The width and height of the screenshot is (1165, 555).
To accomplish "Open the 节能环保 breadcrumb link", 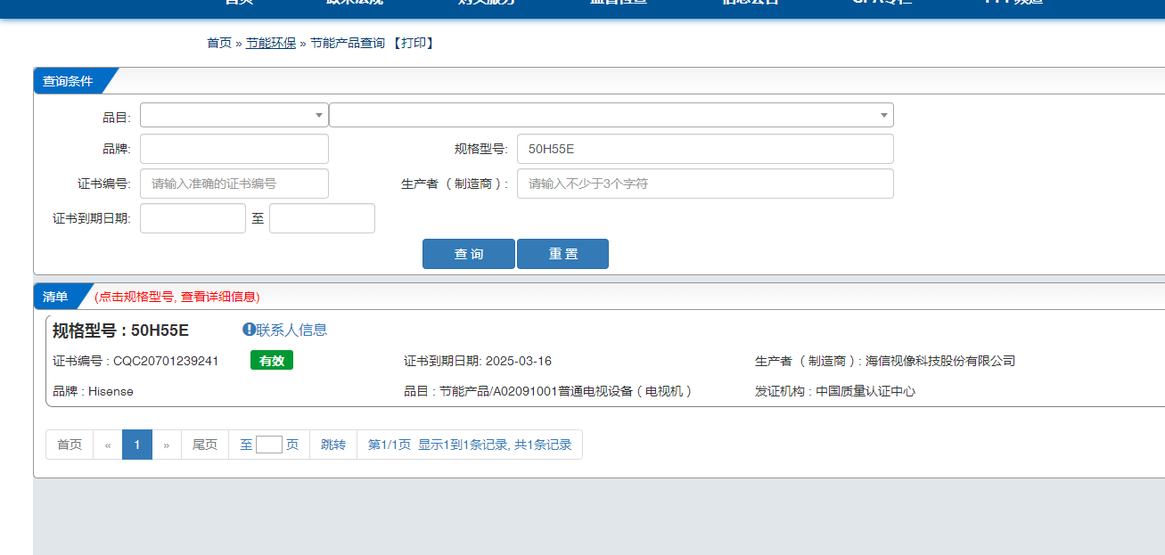I will 271,43.
